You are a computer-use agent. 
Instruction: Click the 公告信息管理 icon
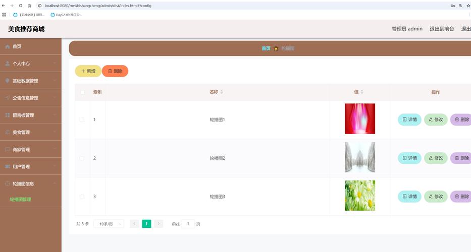(8, 98)
